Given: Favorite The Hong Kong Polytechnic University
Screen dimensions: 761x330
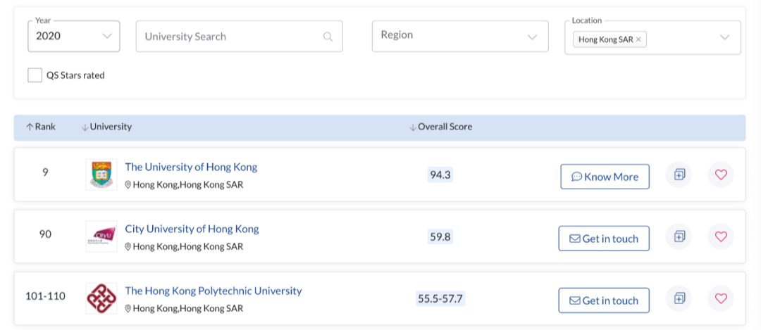Looking at the screenshot, I should click(720, 298).
